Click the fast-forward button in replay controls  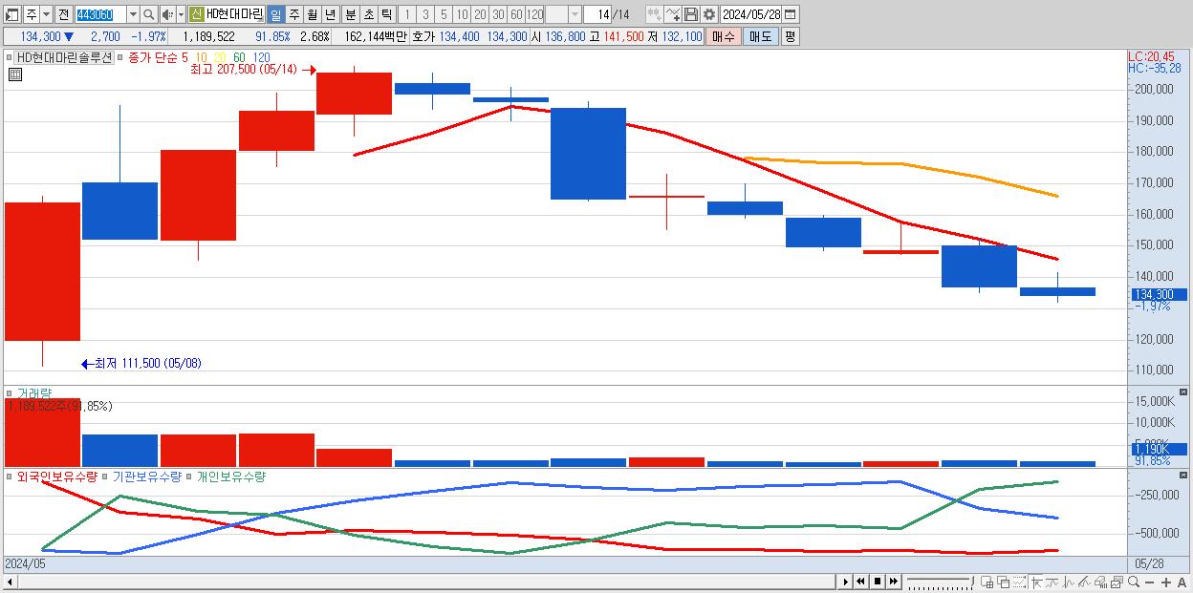coord(893,582)
